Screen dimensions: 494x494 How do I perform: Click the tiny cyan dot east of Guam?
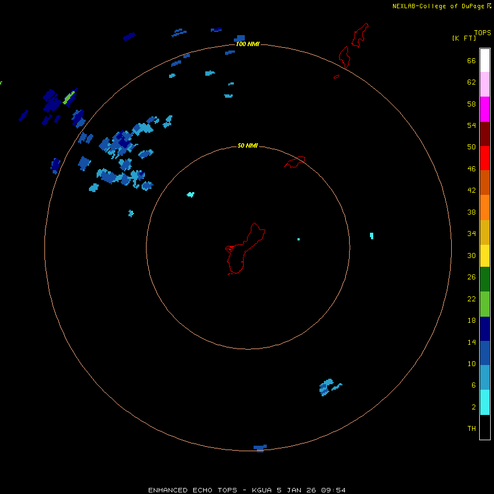[299, 239]
